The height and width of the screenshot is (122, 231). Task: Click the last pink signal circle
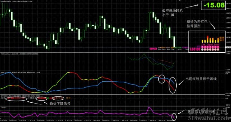[218, 49]
